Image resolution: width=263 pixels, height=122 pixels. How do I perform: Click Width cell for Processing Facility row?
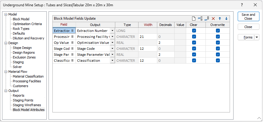148,37
